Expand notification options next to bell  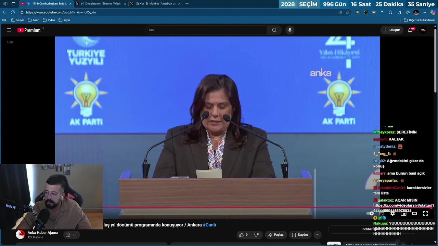tap(75, 235)
